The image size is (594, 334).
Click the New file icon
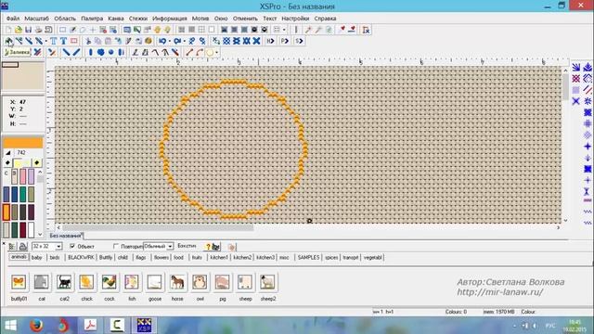click(x=8, y=30)
